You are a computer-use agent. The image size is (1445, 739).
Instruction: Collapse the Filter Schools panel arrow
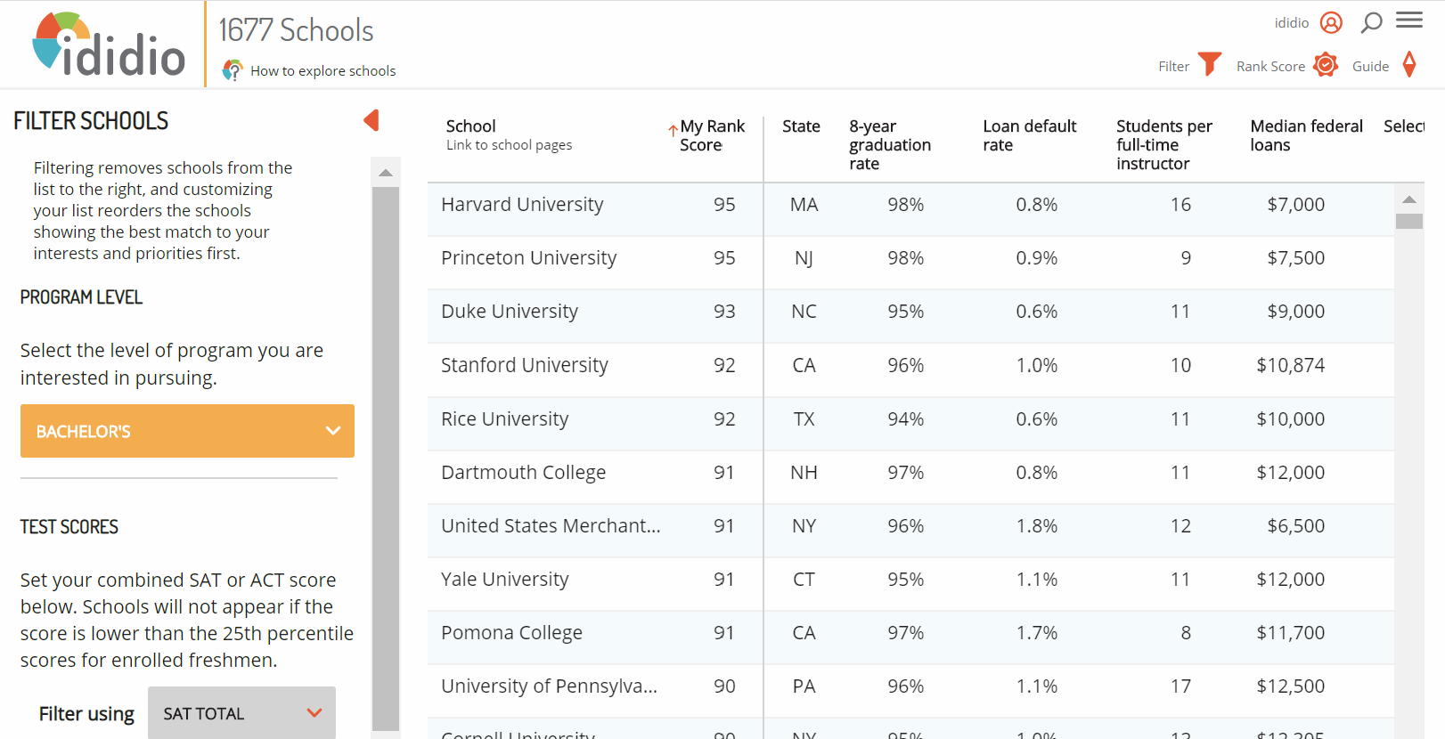tap(371, 120)
